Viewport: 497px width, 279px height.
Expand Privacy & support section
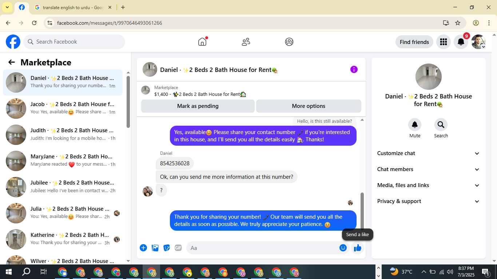pyautogui.click(x=429, y=201)
